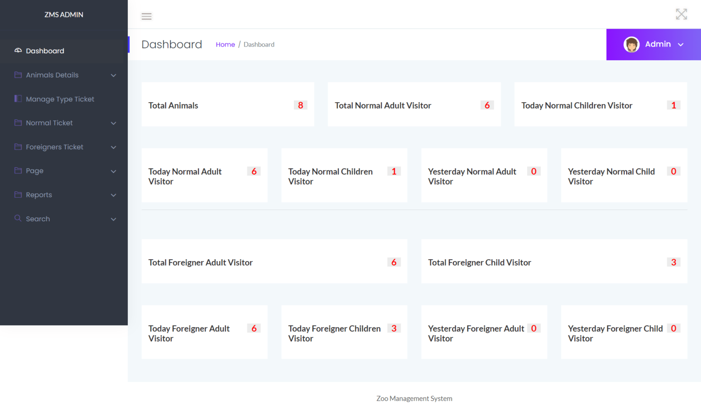Open the Admin dropdown menu
701x413 pixels.
pyautogui.click(x=681, y=44)
